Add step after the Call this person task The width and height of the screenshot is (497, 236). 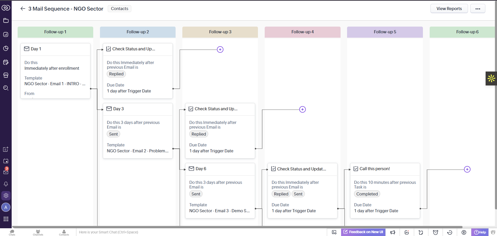[467, 169]
